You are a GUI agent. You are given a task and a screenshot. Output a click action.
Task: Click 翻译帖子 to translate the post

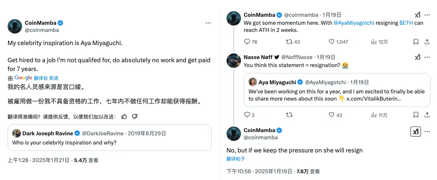[x=236, y=159]
